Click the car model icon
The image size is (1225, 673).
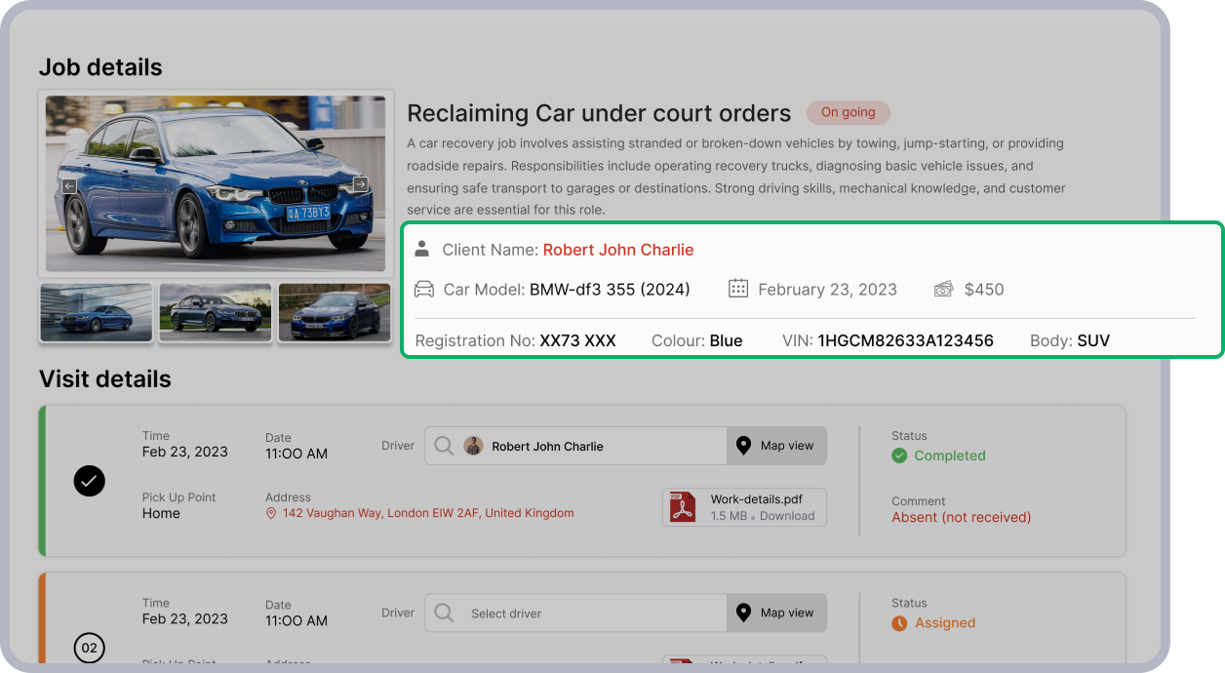pyautogui.click(x=424, y=289)
